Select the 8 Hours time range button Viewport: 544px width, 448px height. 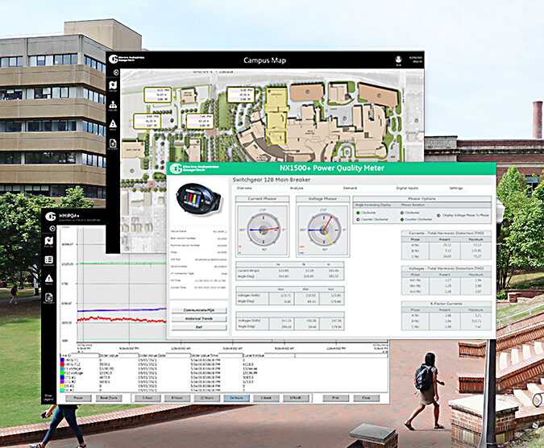[x=177, y=398]
